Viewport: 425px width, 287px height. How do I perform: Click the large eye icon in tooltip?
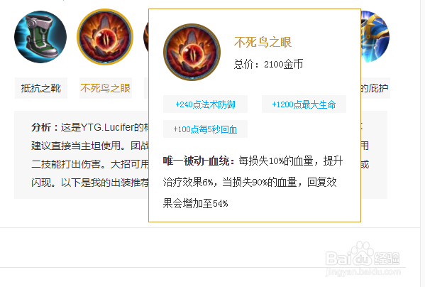(192, 52)
